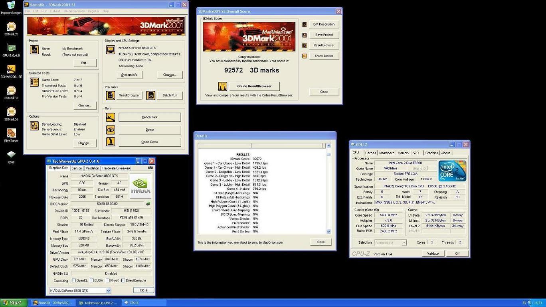Click the Batch Run button

pos(170,95)
